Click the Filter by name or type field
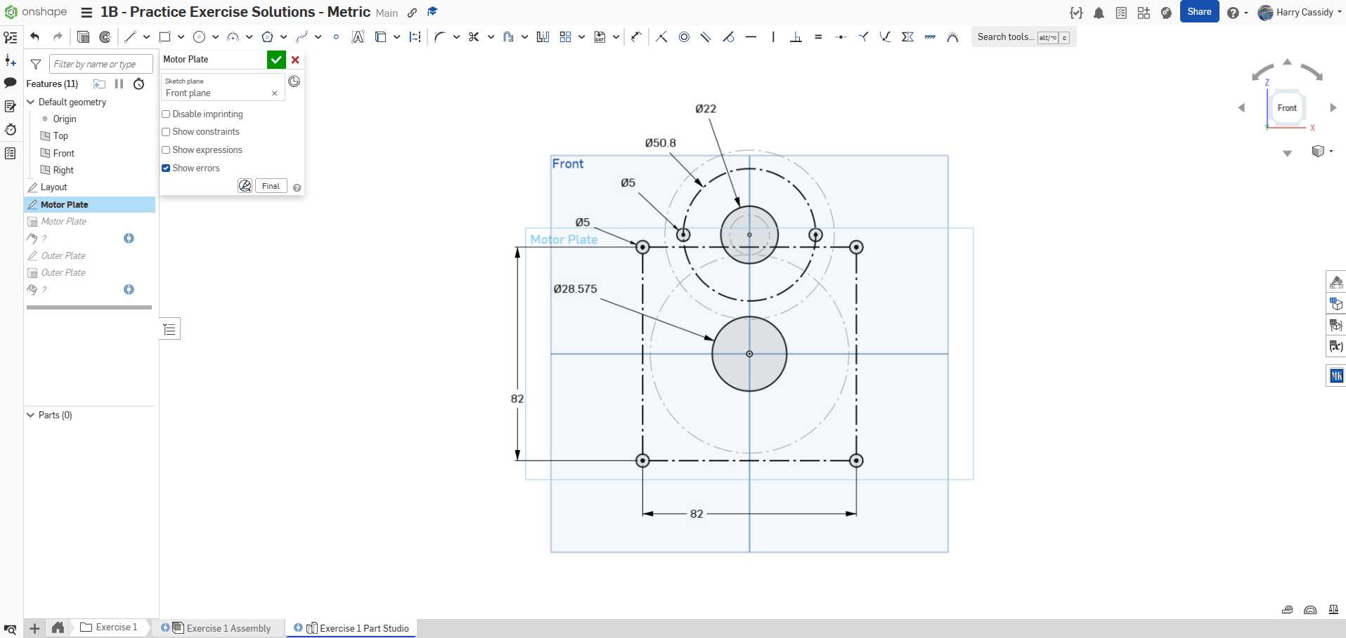1346x638 pixels. pyautogui.click(x=101, y=65)
